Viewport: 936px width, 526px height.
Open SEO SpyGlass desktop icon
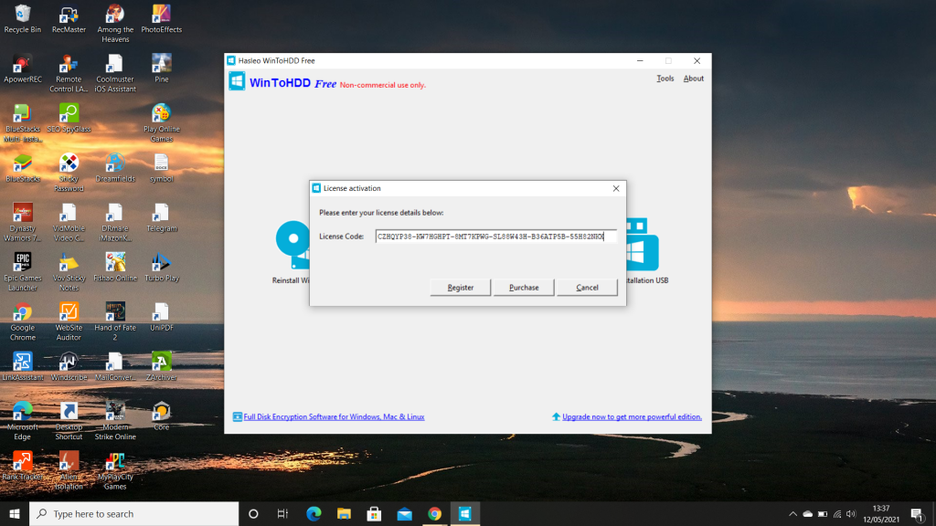point(69,118)
